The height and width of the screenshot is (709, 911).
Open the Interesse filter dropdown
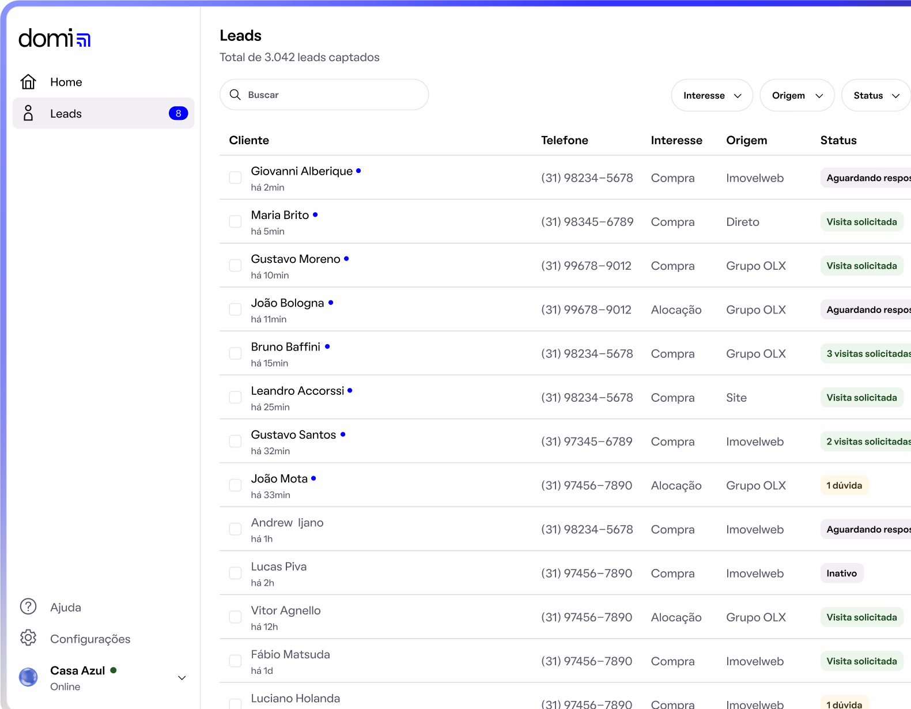pos(712,95)
